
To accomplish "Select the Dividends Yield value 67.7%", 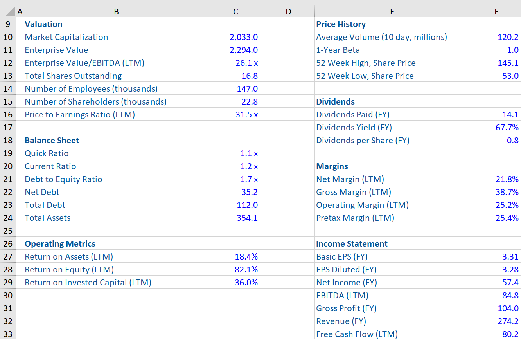I will point(507,127).
